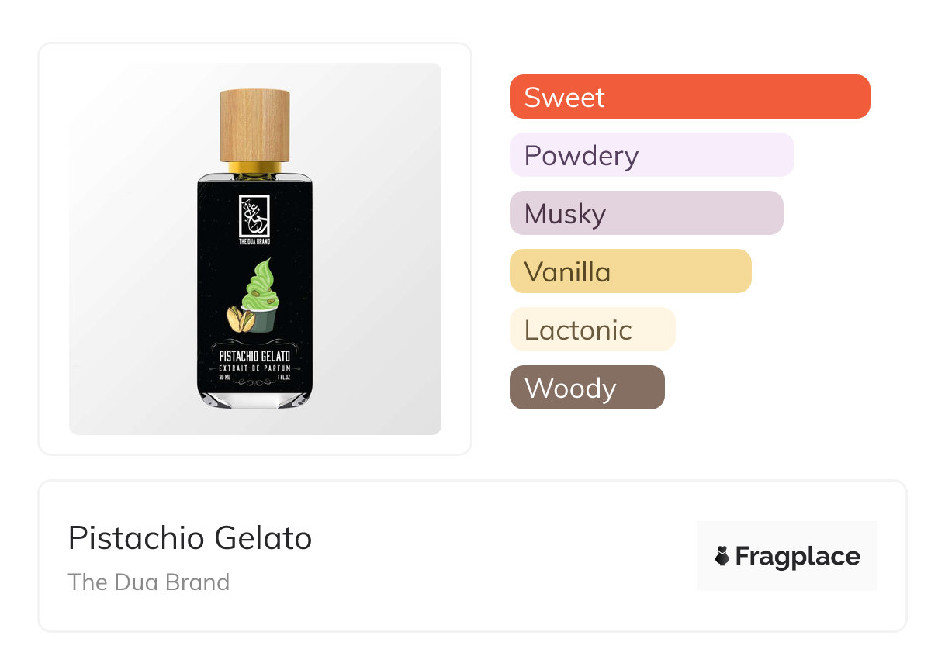Open the perfume bottle product image
Viewport: 945px width, 670px height.
click(255, 249)
